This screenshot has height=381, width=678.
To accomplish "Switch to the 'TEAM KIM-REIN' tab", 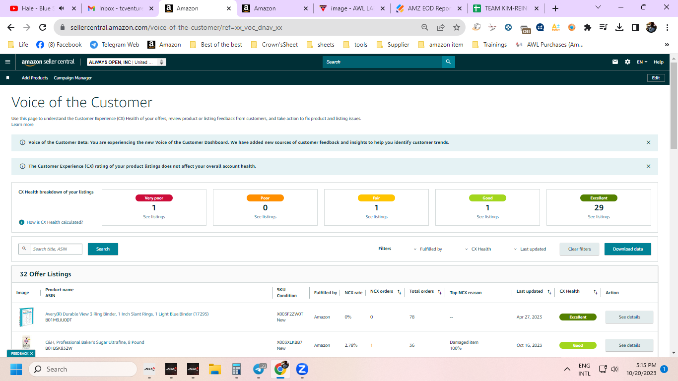I will point(507,8).
